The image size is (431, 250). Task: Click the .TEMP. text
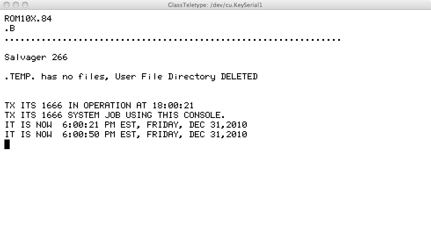point(20,77)
